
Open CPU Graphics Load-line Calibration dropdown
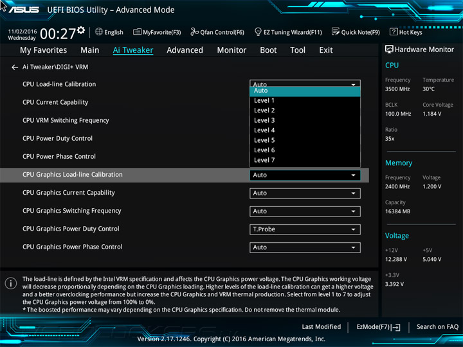(x=305, y=175)
